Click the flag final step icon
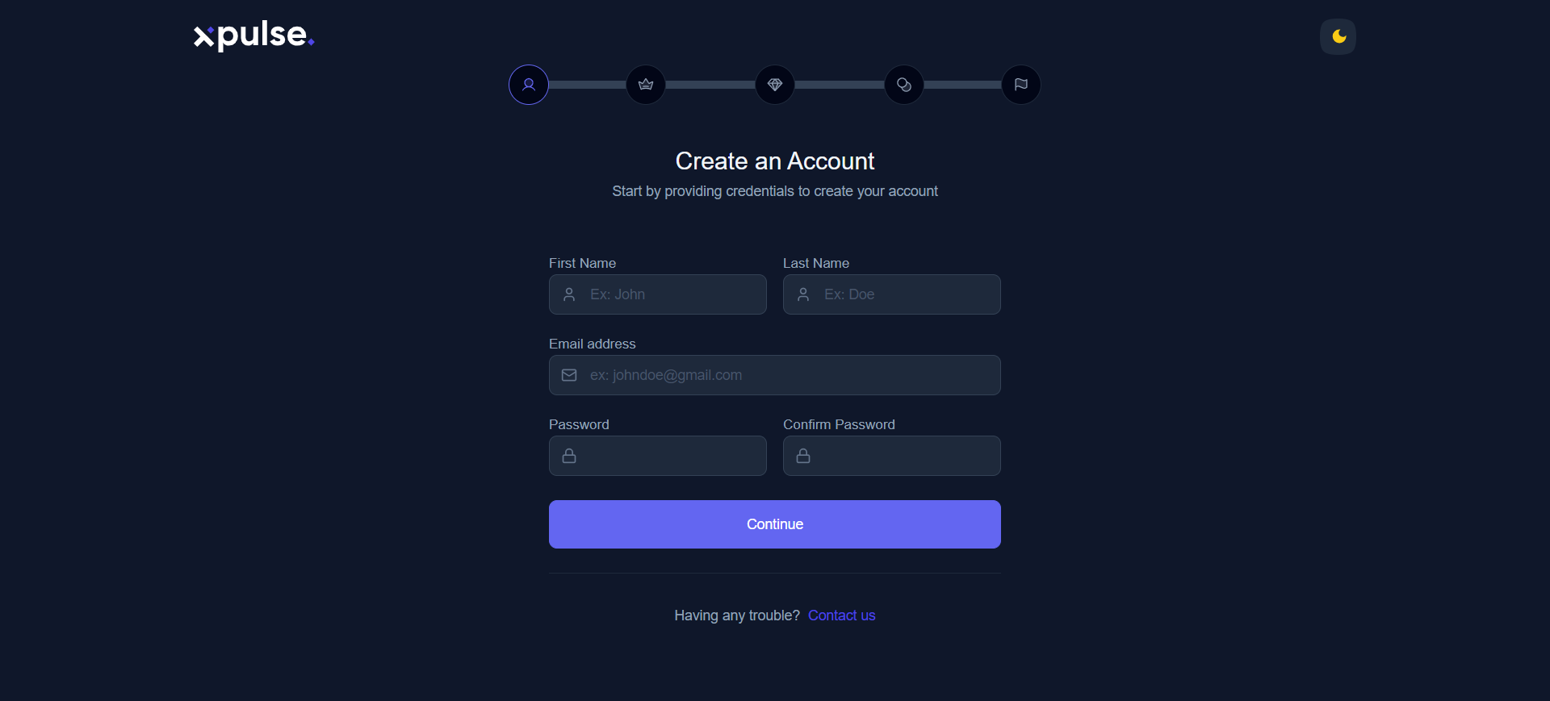Screen dimensions: 1550x701 pyautogui.click(x=1021, y=85)
